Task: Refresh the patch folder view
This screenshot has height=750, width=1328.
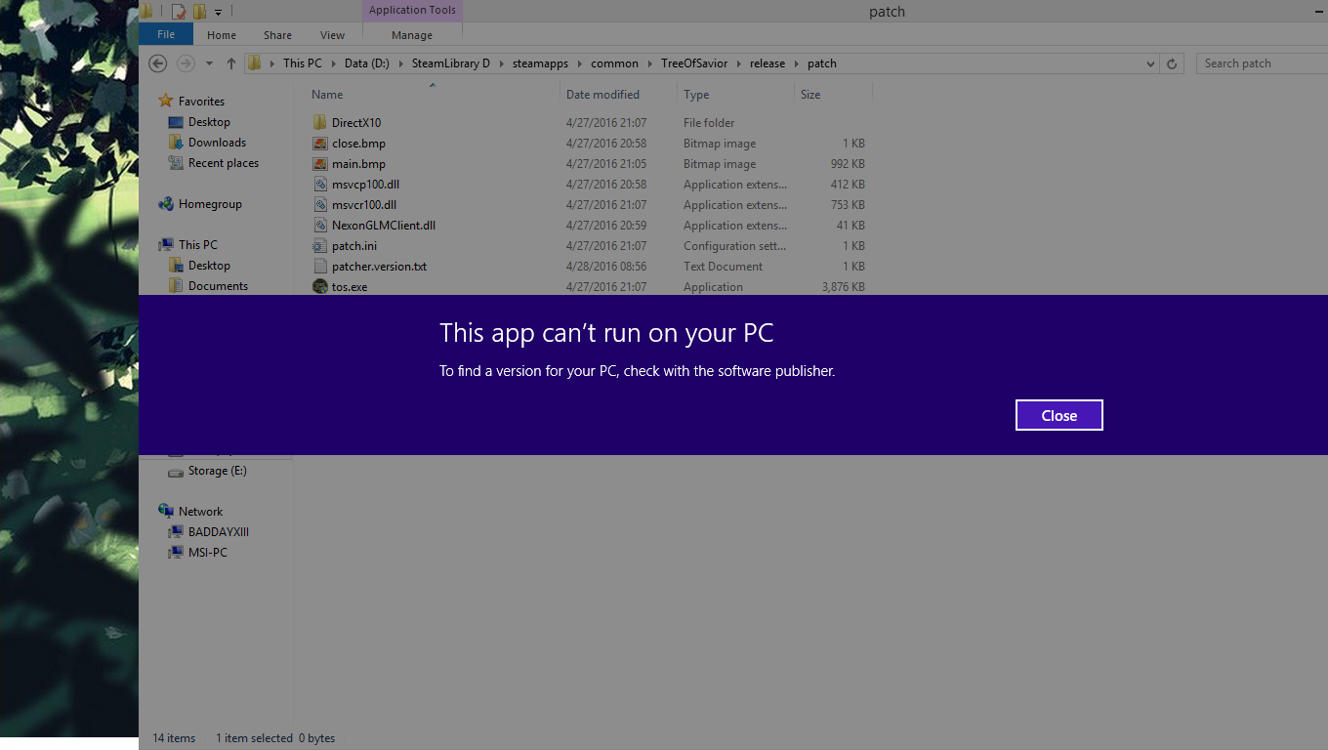Action: [1173, 63]
